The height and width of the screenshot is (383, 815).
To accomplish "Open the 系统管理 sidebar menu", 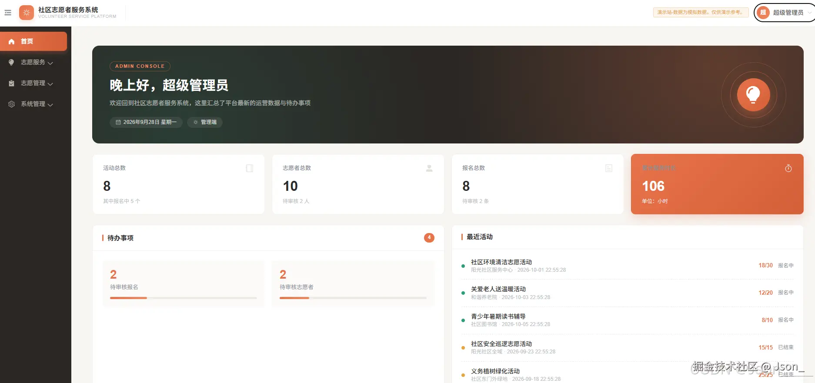I will tap(33, 104).
